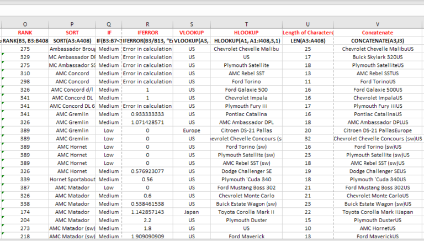424x241 pixels.
Task: Select rank value 387
Action: click(25, 187)
